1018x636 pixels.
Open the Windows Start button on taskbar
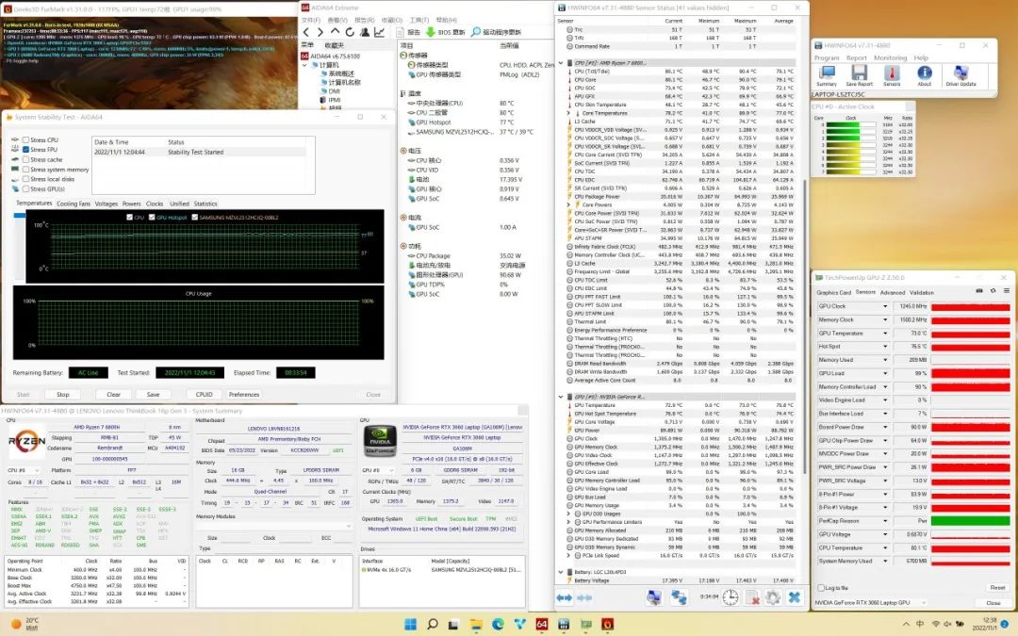click(x=411, y=624)
